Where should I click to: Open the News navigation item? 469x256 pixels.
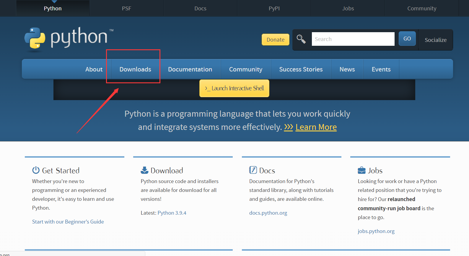(x=347, y=69)
